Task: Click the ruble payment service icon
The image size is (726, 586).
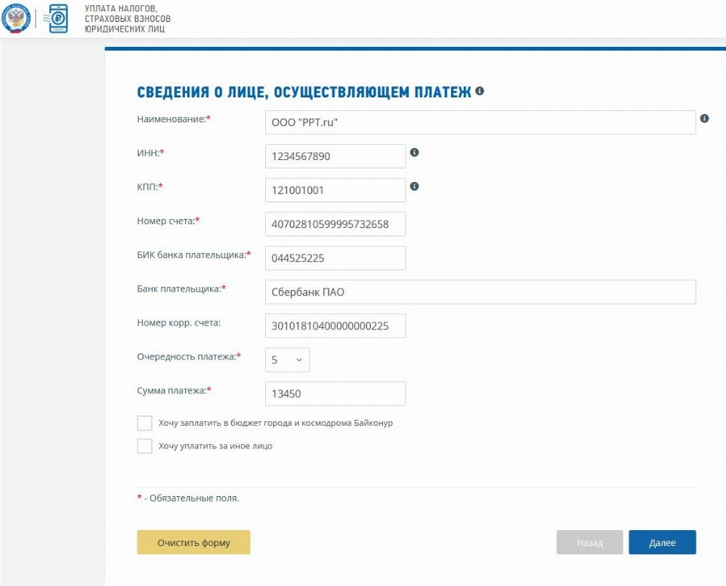Action: pos(58,18)
